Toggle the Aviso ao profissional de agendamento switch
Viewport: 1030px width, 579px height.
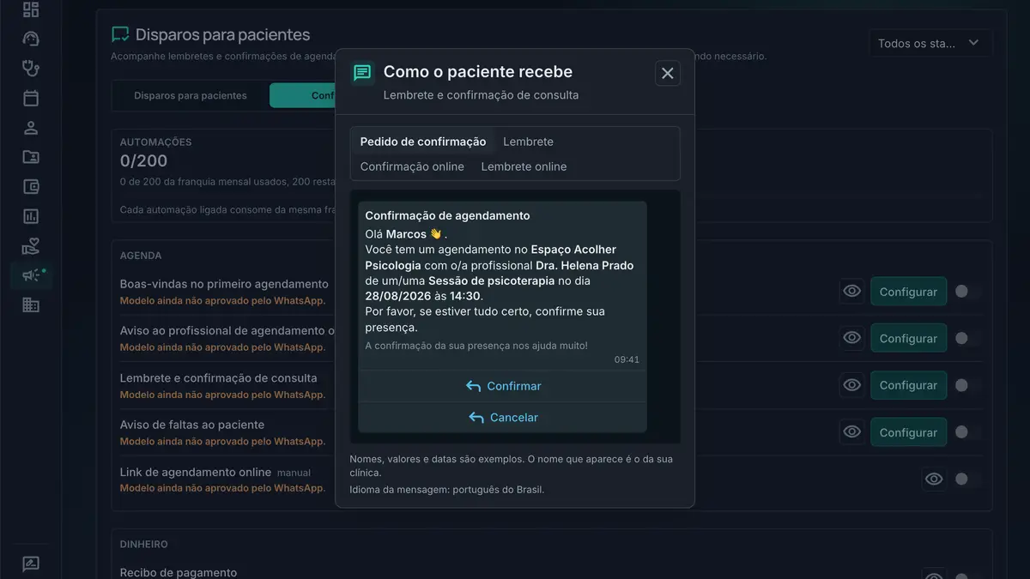[967, 338]
